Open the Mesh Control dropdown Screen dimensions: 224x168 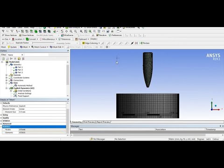click(40, 47)
